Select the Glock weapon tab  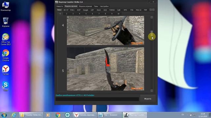(99, 10)
